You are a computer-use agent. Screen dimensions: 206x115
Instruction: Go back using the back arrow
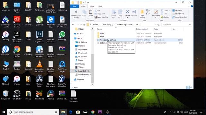click(73, 25)
